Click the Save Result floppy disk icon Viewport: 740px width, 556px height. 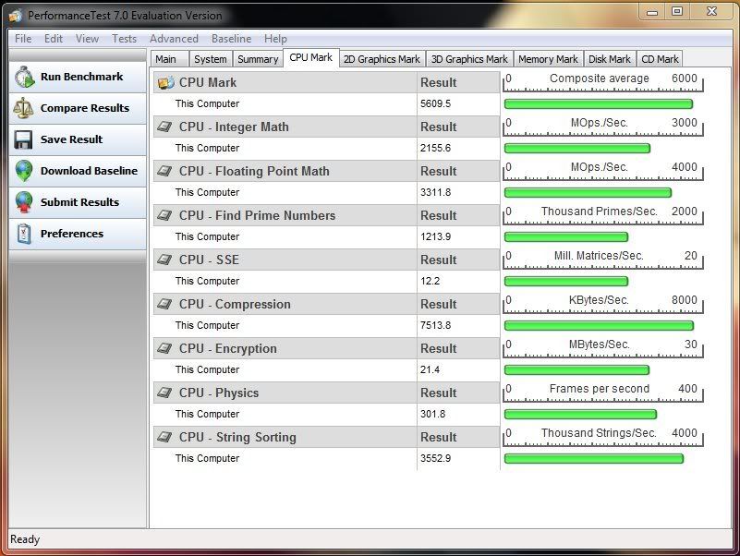(24, 139)
